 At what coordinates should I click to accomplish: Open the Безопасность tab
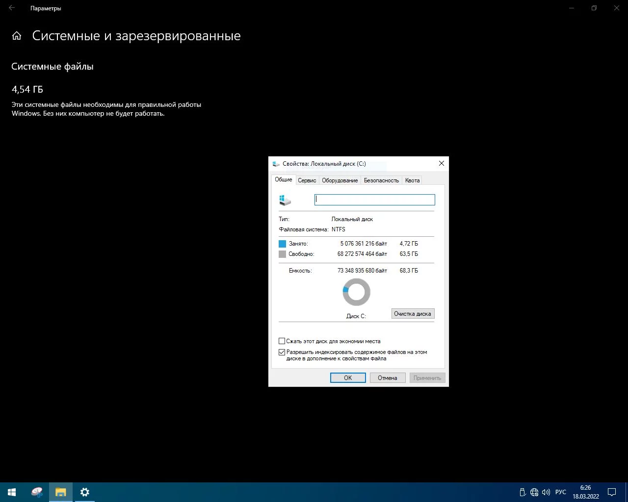tap(381, 180)
